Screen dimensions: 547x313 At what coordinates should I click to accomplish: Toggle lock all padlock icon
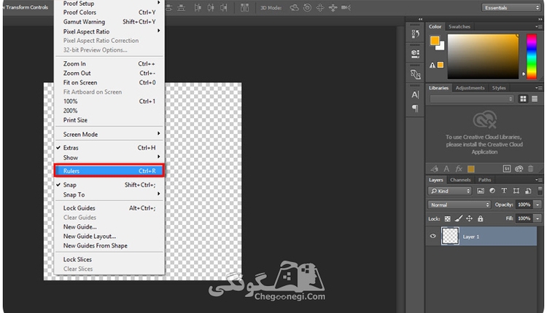coord(481,218)
